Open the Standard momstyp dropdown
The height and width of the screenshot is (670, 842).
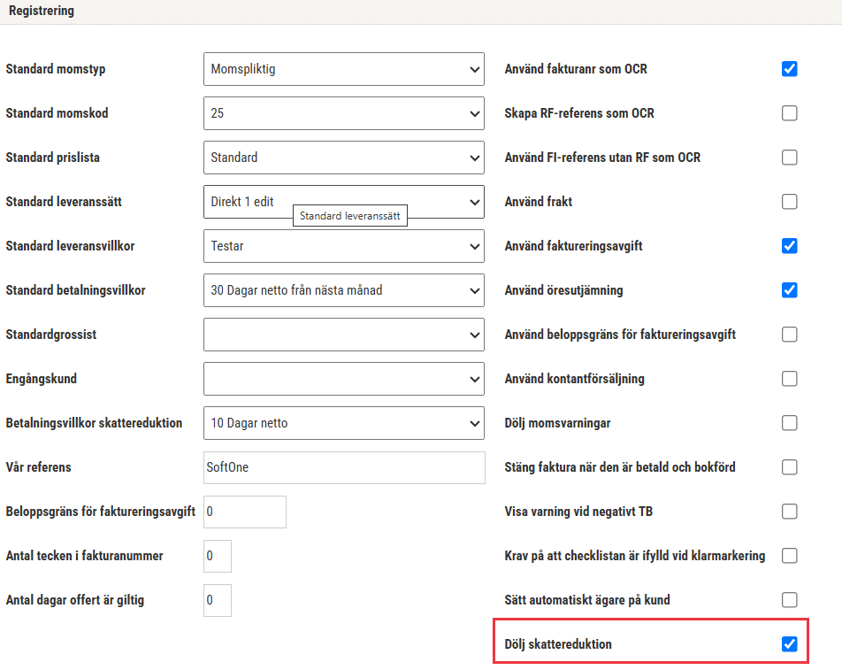point(344,69)
